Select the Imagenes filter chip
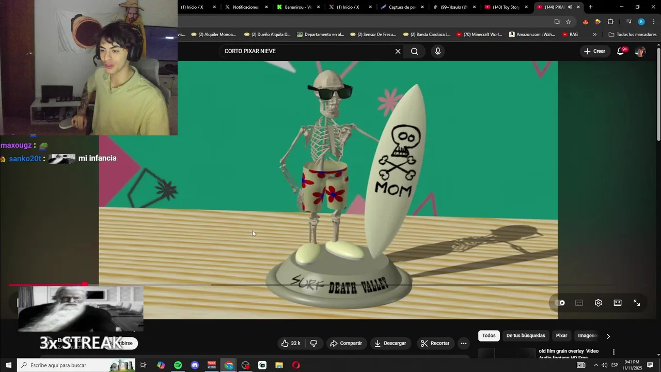The image size is (661, 372). 587,336
